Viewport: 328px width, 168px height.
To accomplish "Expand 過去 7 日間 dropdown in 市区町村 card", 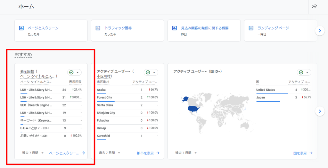I will click(109, 153).
